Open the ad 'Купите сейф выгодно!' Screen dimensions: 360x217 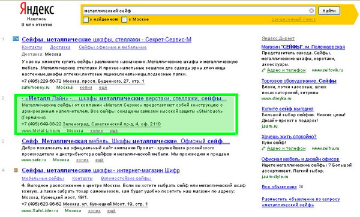(287, 108)
